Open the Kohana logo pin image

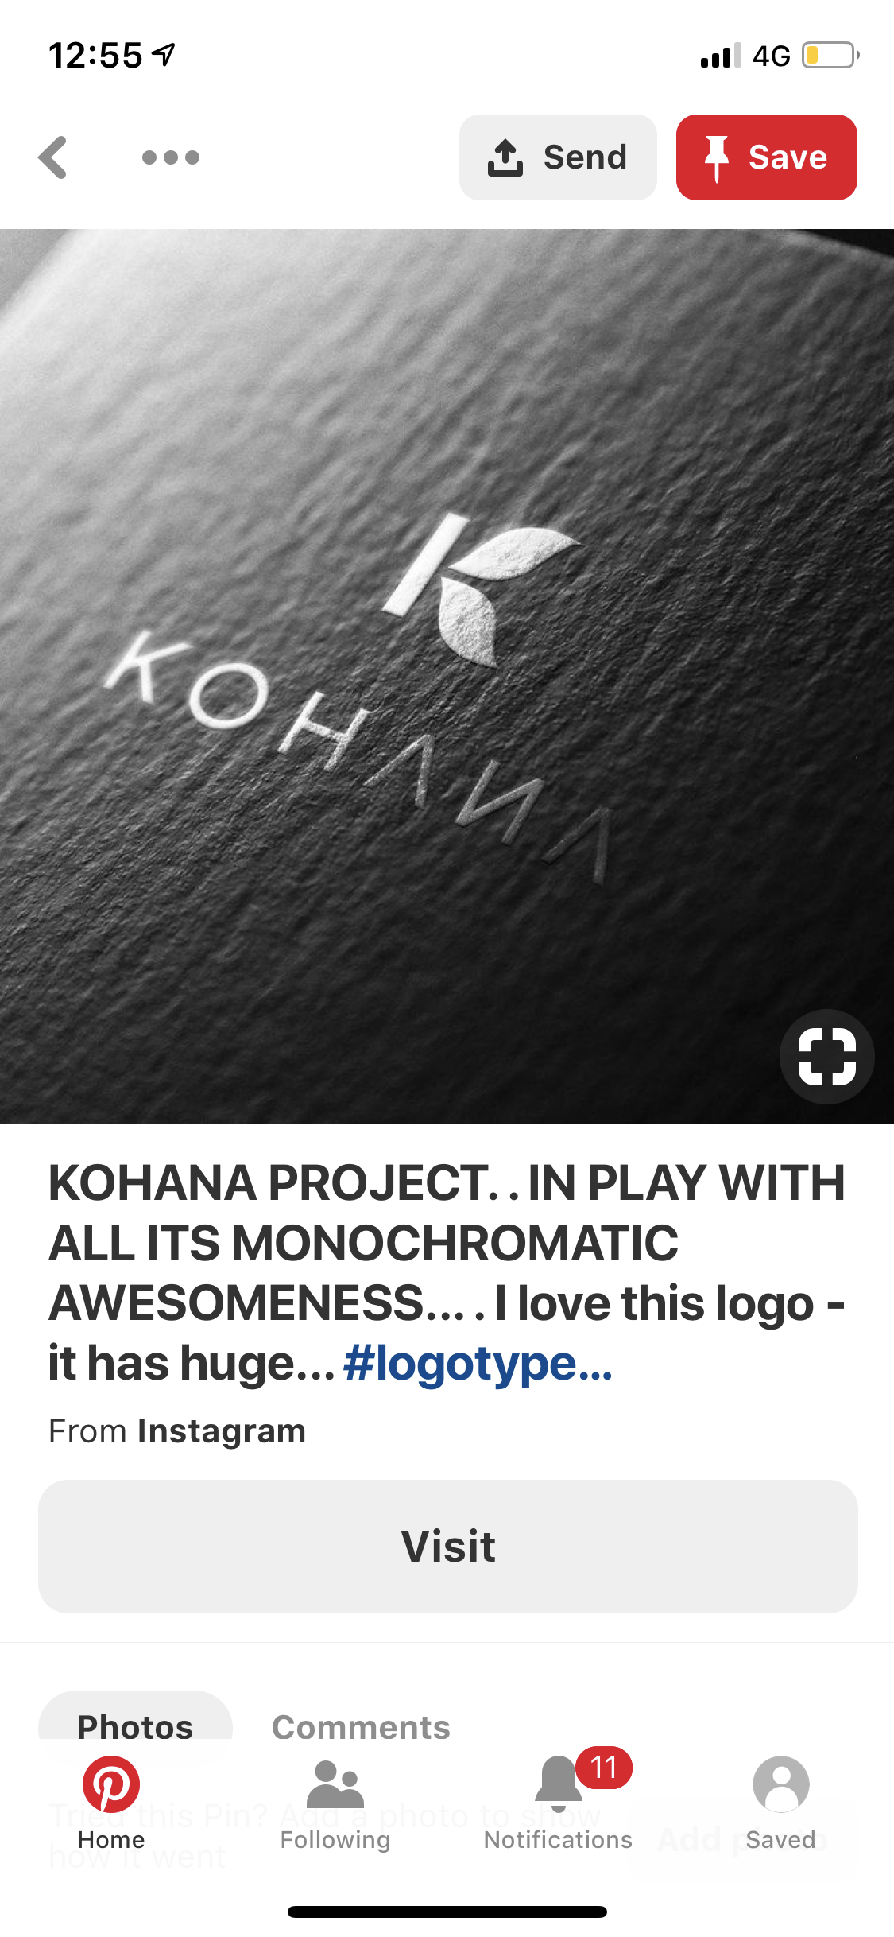[447, 676]
